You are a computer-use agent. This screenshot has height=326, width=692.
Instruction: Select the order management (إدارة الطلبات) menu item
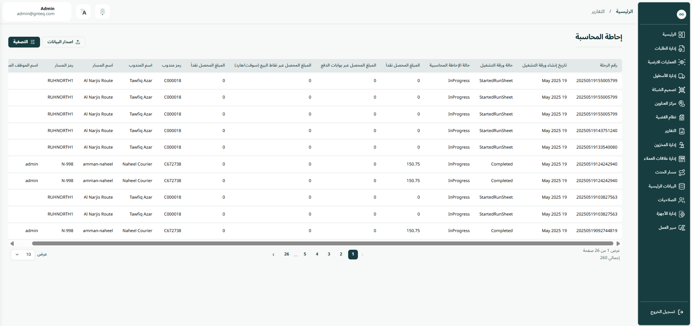tap(665, 49)
